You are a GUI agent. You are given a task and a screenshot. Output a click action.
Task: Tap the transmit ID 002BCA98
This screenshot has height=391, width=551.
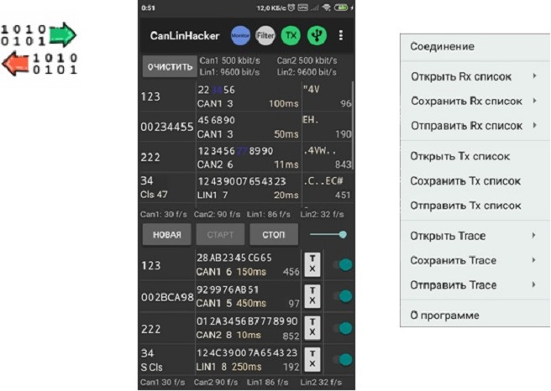click(167, 297)
